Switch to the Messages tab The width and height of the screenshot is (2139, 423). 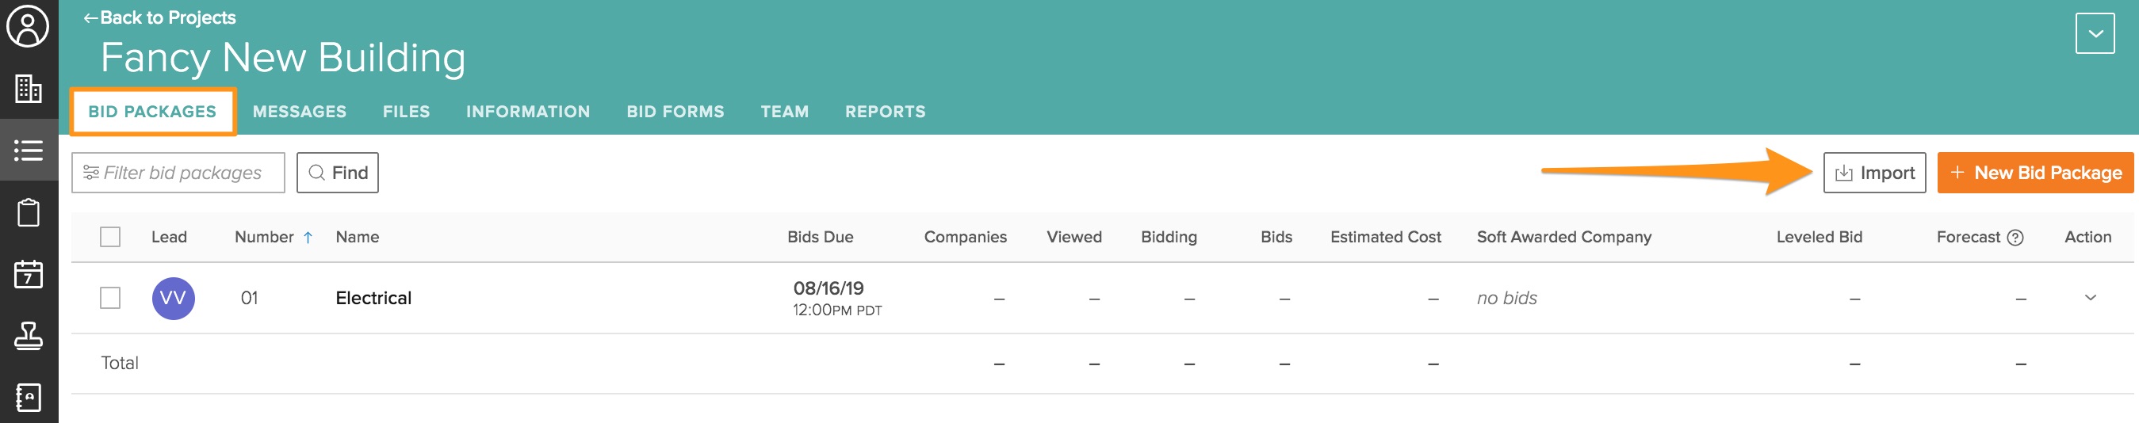299,112
